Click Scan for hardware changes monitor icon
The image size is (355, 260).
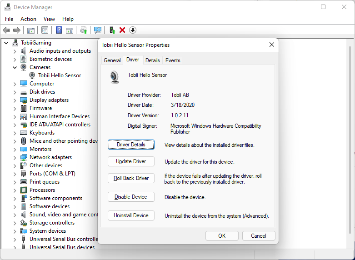(x=98, y=30)
